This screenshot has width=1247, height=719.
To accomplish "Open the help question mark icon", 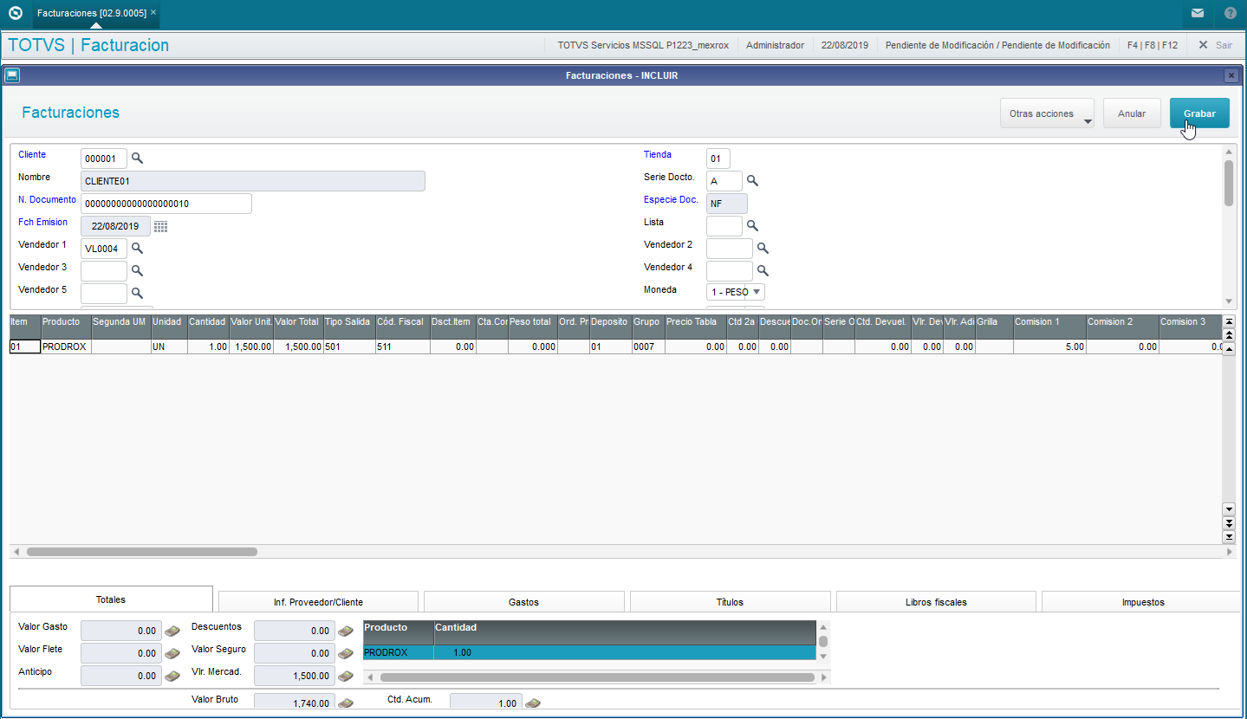I will click(x=1231, y=13).
